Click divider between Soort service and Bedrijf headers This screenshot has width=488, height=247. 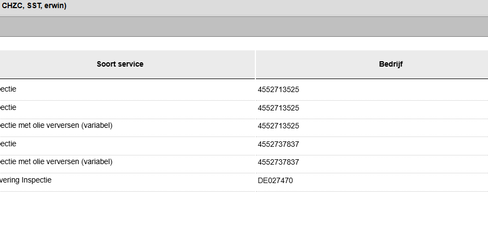(x=255, y=64)
